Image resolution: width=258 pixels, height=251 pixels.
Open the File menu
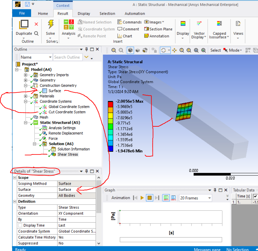click(x=22, y=13)
